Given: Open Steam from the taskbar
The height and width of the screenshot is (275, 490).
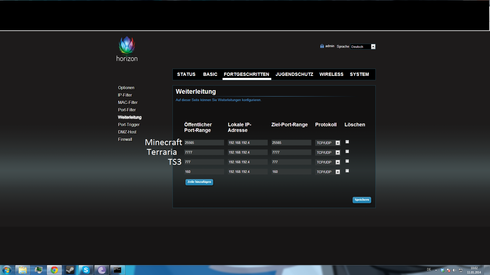Looking at the screenshot, I should 70,270.
